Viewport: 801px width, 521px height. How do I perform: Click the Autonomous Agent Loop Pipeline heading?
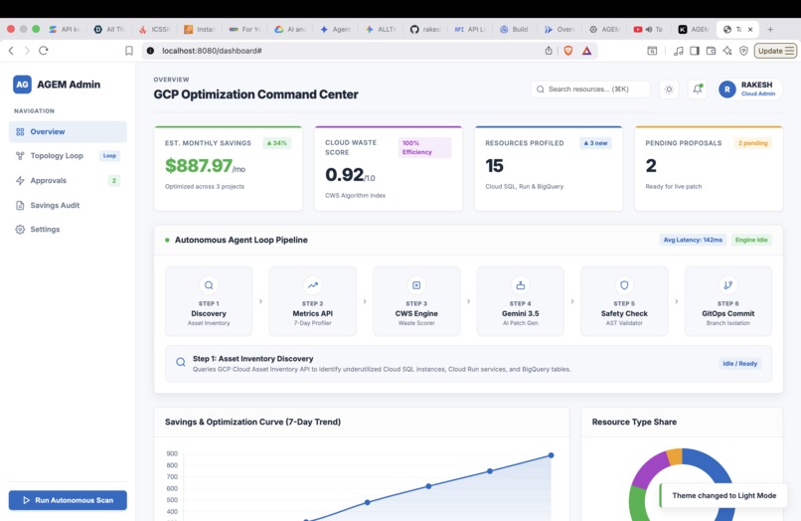(x=241, y=240)
